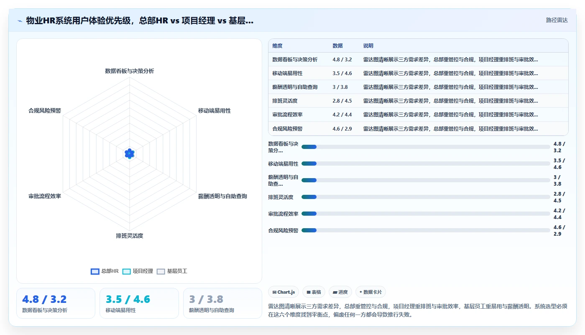The width and height of the screenshot is (585, 335).
Task: Click the 移动端易用性 progress bar
Action: point(426,164)
